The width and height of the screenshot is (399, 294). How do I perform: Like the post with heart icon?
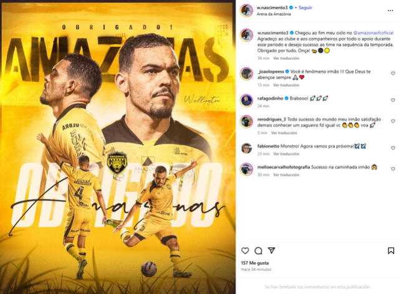pos(245,251)
